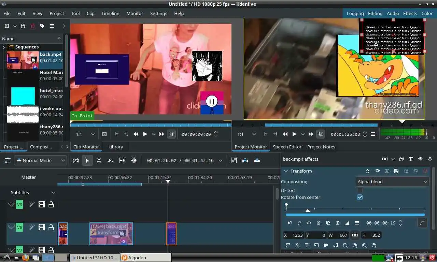Select the Spacer tool
The width and height of the screenshot is (437, 262).
pos(111,160)
